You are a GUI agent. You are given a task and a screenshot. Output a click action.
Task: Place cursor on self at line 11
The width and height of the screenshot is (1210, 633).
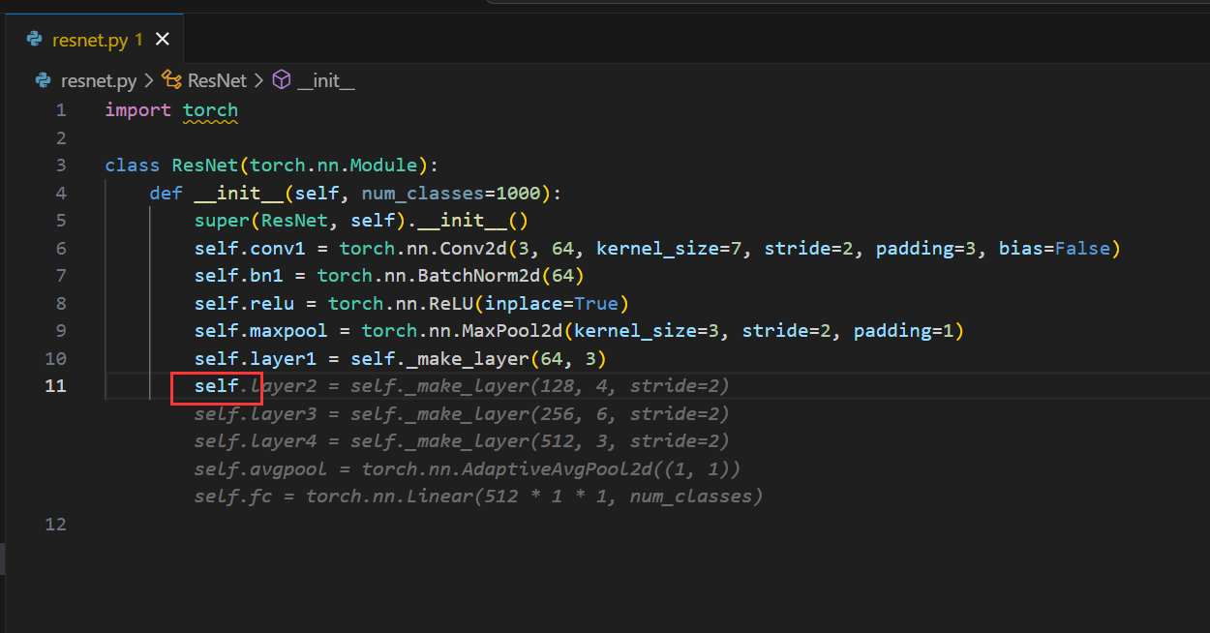(x=216, y=386)
